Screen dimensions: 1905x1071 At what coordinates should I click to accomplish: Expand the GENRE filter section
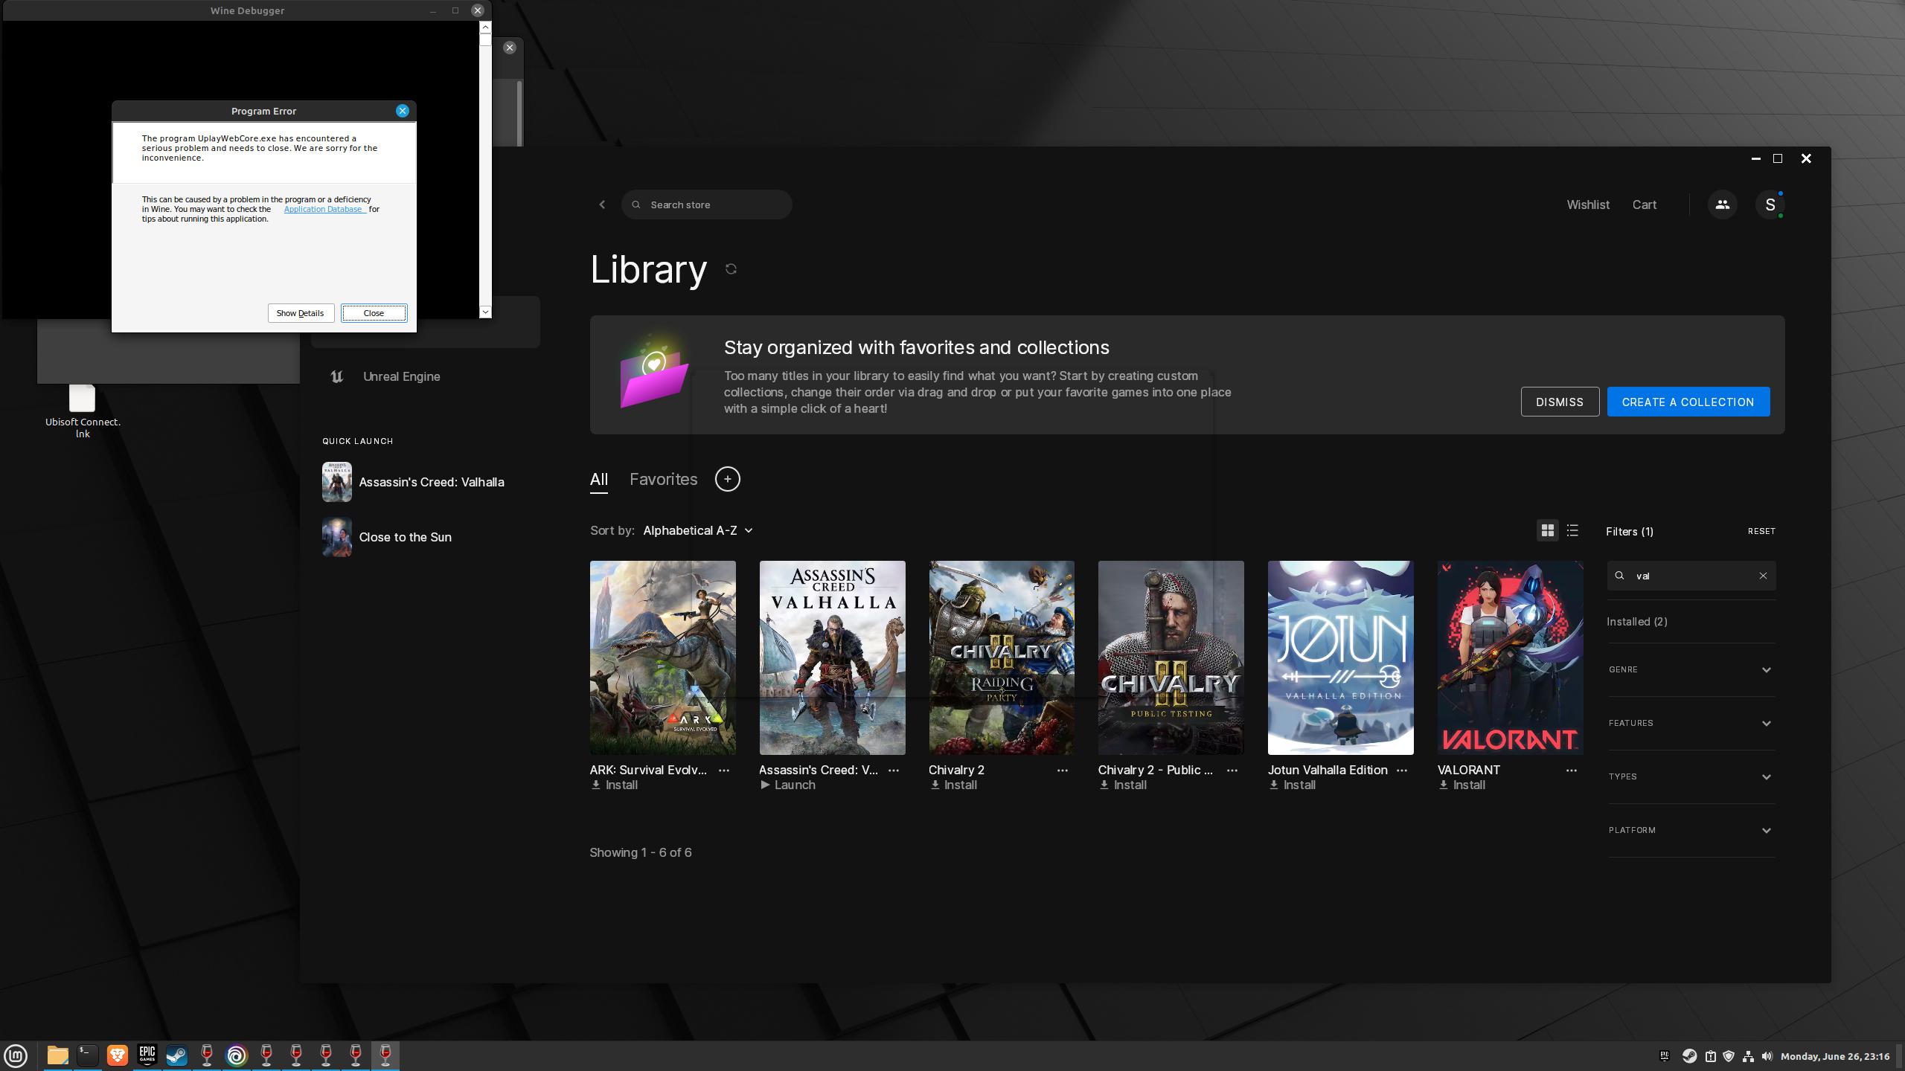tap(1691, 669)
